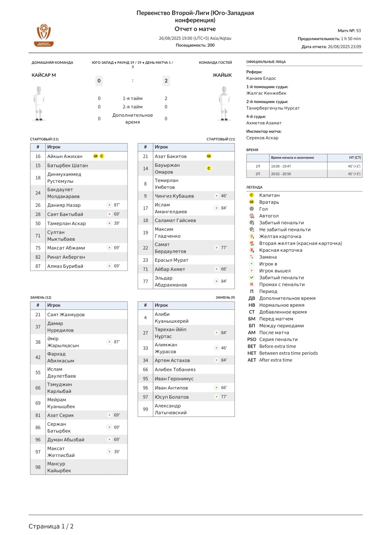Click the substituted-on icon for Иван Антипов
Viewport: 378px width, 535px height.
pos(216,388)
